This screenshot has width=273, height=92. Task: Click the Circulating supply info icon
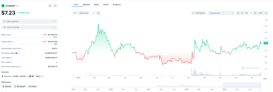(19, 53)
